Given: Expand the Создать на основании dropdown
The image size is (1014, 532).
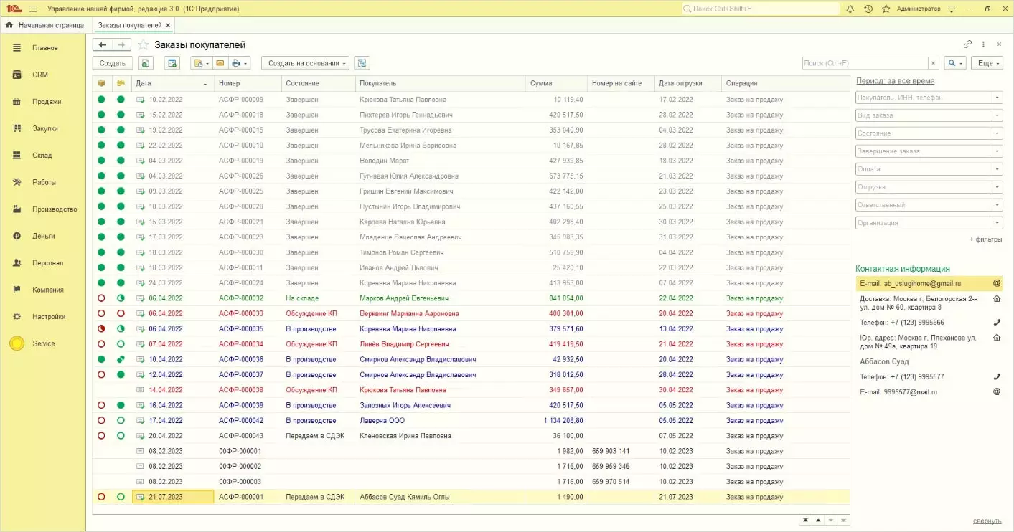Looking at the screenshot, I should [305, 63].
